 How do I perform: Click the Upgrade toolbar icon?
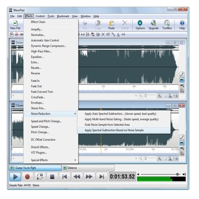pos(154,25)
